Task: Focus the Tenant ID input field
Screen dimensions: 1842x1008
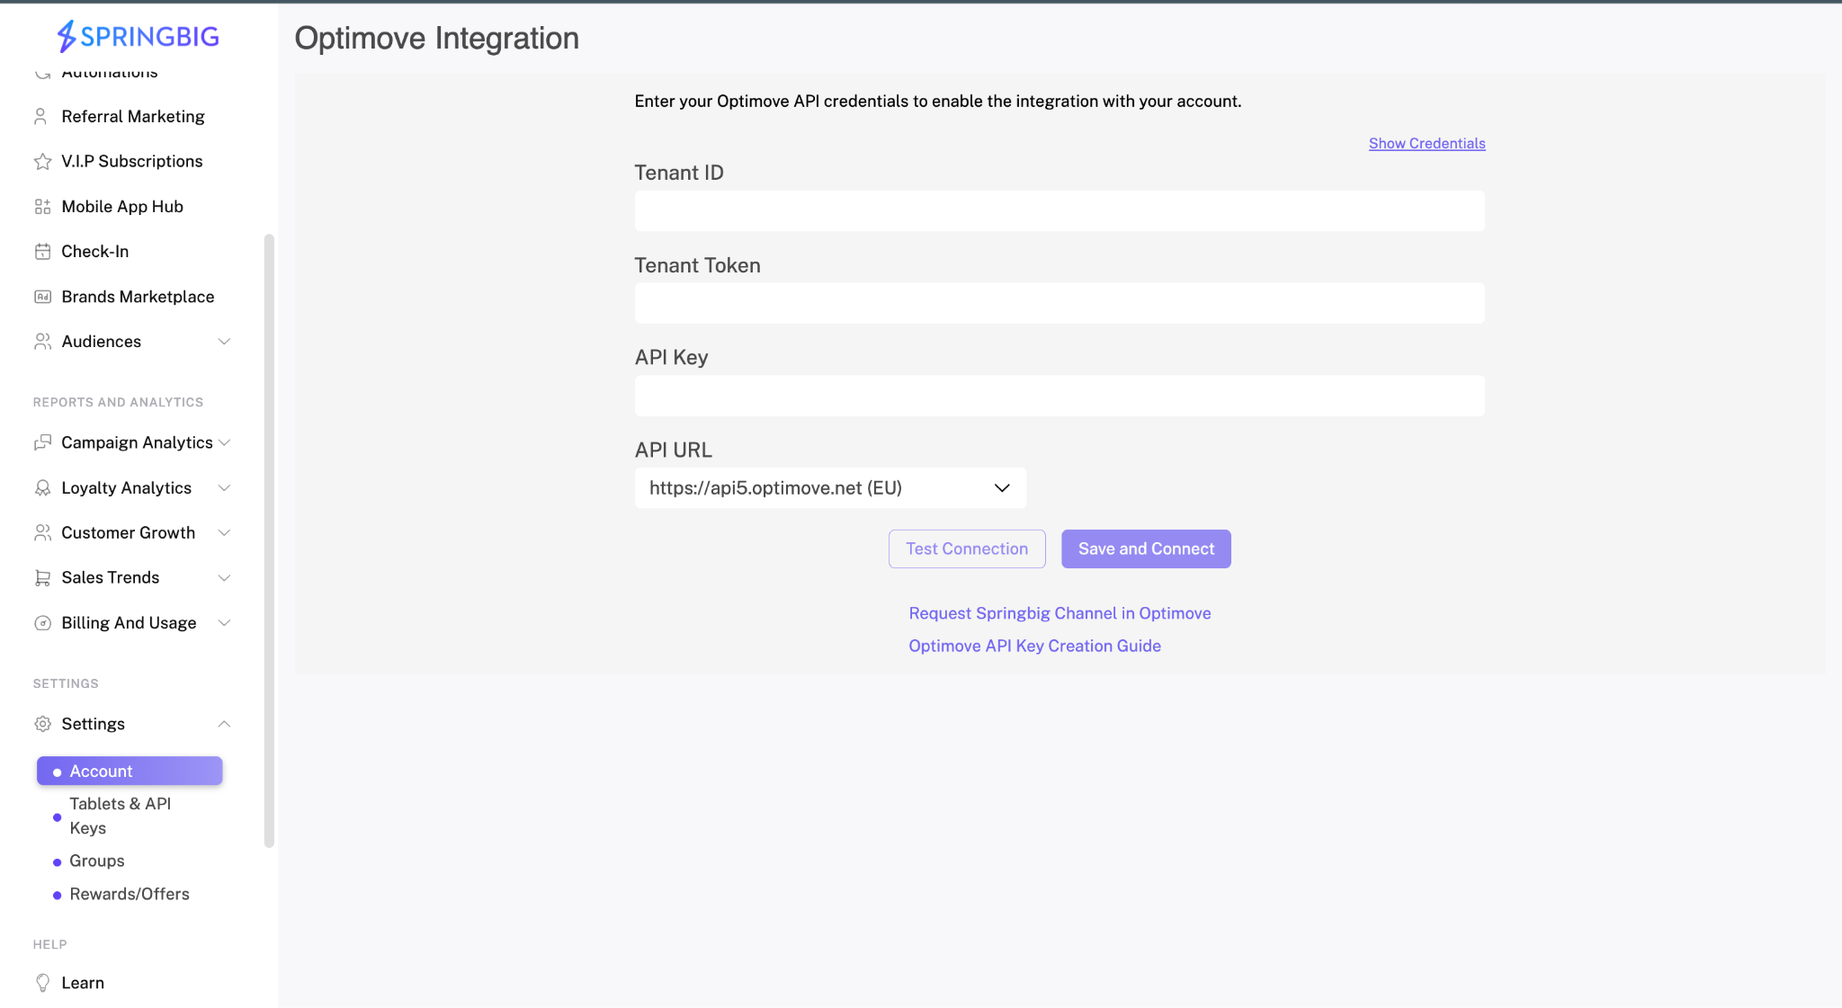Action: pos(1060,210)
